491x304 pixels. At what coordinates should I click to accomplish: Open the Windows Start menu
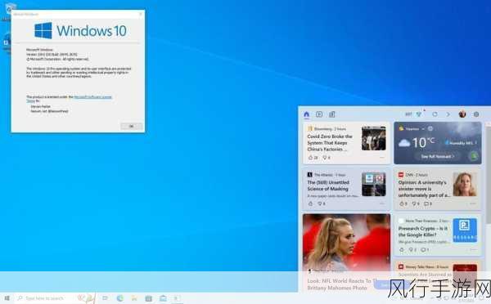point(7,298)
